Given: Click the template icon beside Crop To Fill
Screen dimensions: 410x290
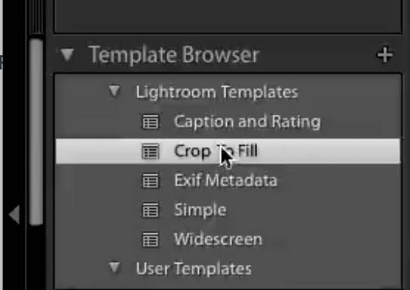Looking at the screenshot, I should pyautogui.click(x=151, y=151).
